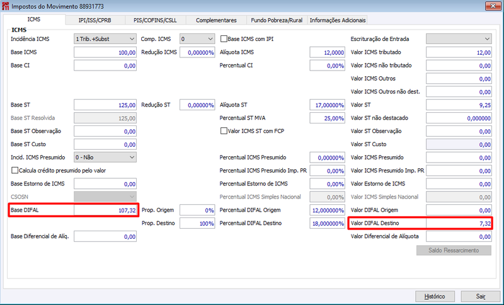Edit the Redução ICMS percentage field
The width and height of the screenshot is (504, 305).
(197, 52)
